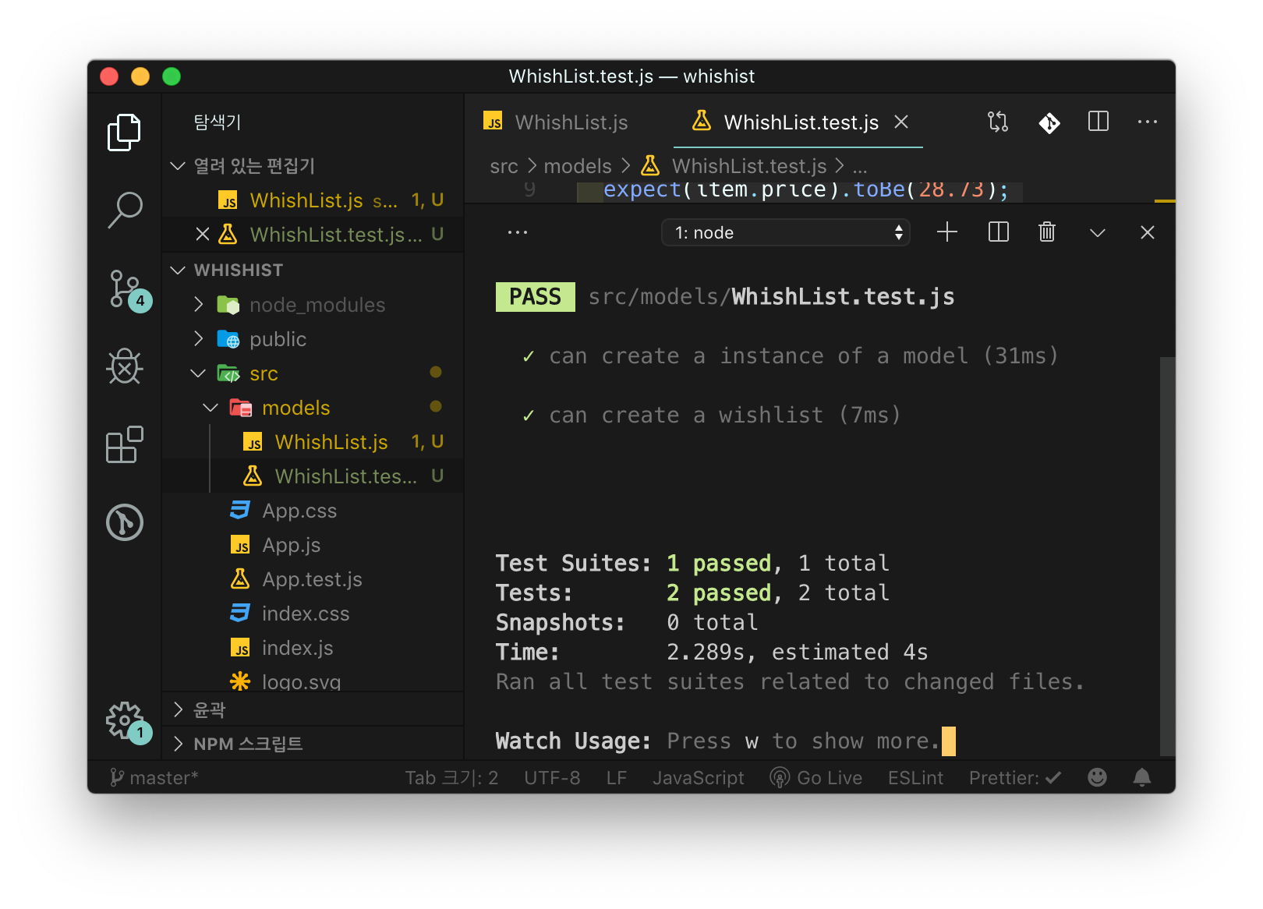This screenshot has width=1263, height=909.
Task: Open Source Control view with 4 changes
Action: (x=126, y=290)
